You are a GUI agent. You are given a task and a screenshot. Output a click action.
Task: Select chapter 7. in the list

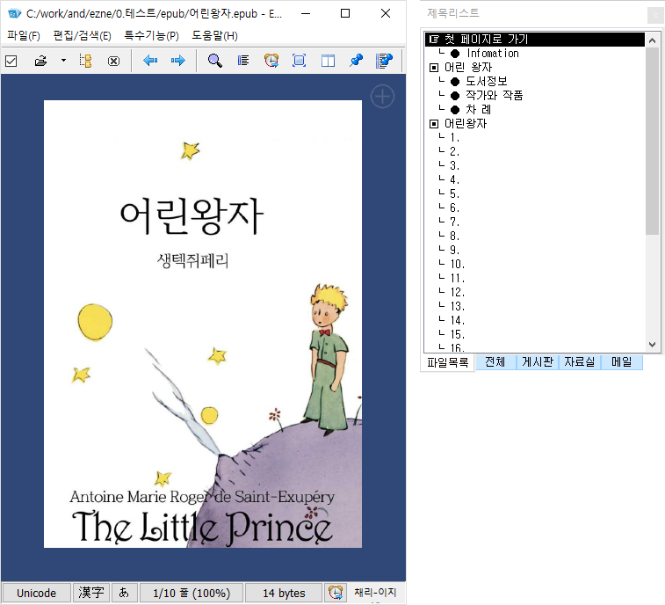(x=455, y=222)
